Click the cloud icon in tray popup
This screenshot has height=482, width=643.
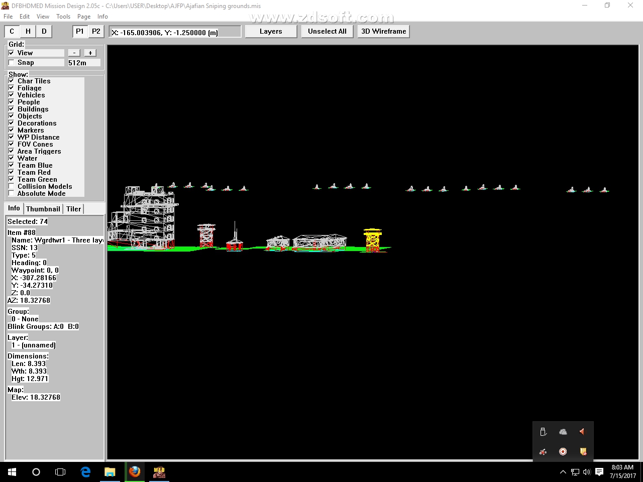tap(563, 432)
